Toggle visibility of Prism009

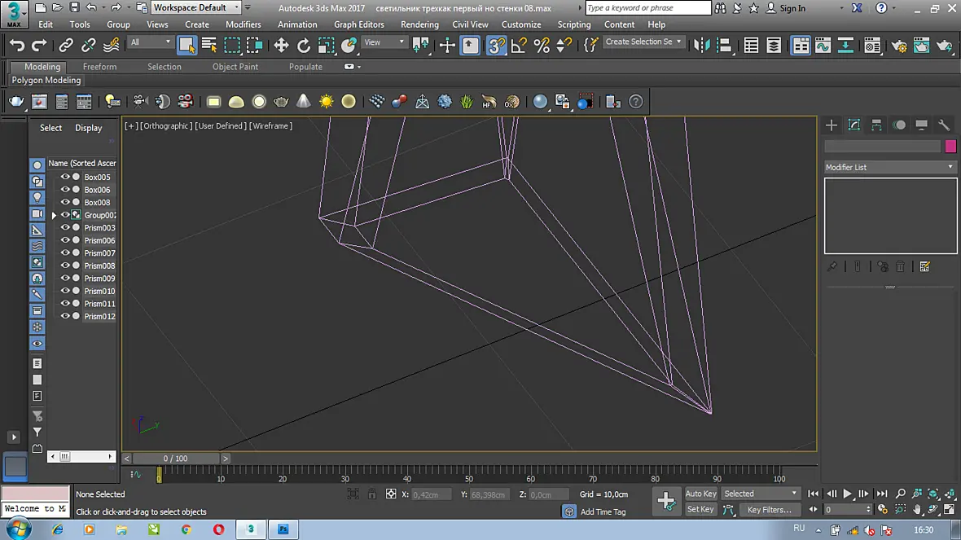pos(64,278)
